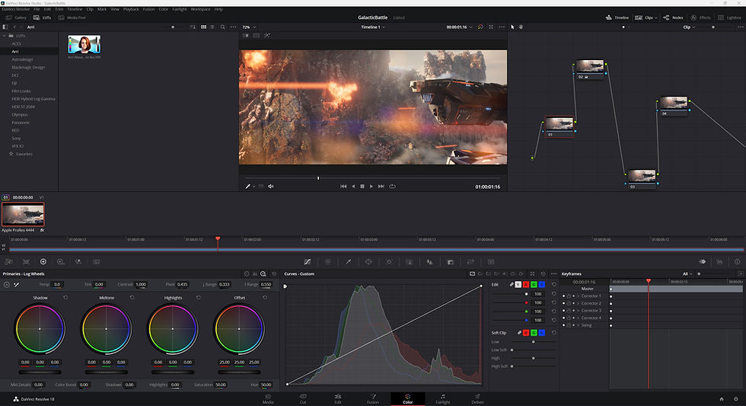Open the Fusion menu in menu bar
This screenshot has height=406, width=746.
[148, 9]
